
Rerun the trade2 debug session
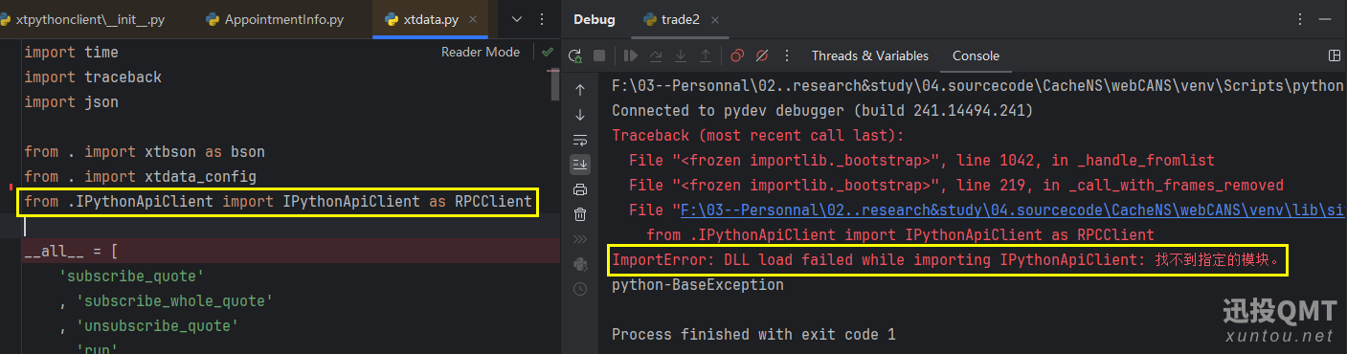pos(576,55)
